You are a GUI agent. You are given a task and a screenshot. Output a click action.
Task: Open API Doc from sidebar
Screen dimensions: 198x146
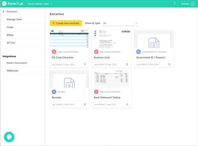click(x=11, y=43)
